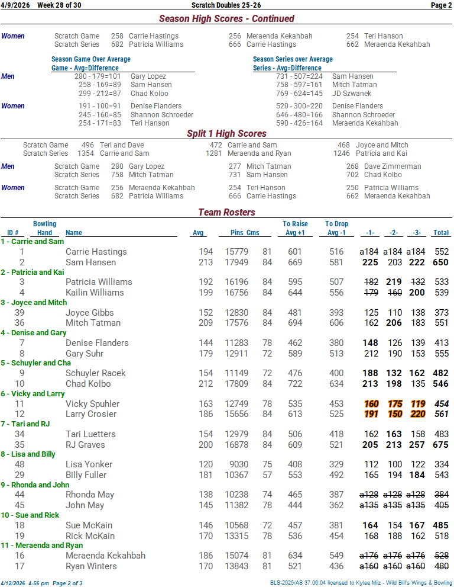Select 'Season Series over Average' subheading

click(x=293, y=59)
